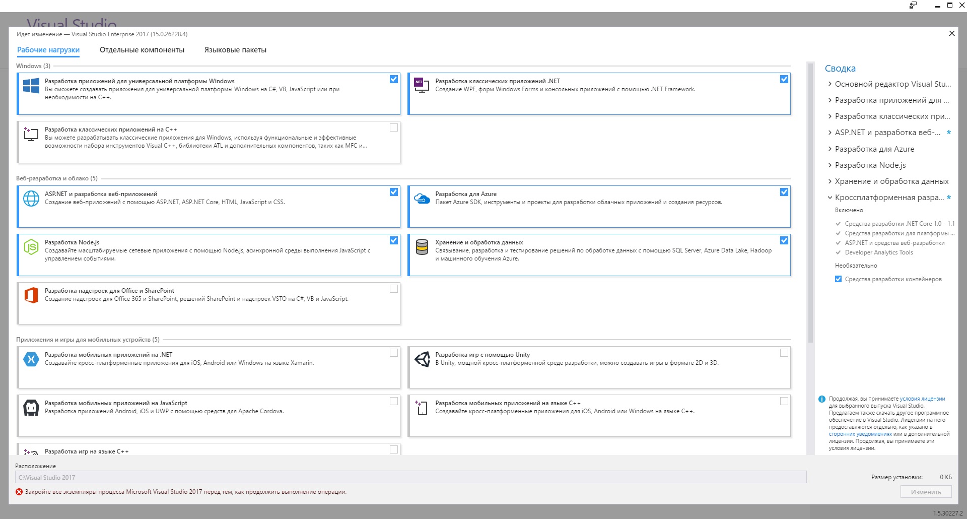This screenshot has width=967, height=519.
Task: Check desktop development with C++ workload
Action: click(394, 127)
